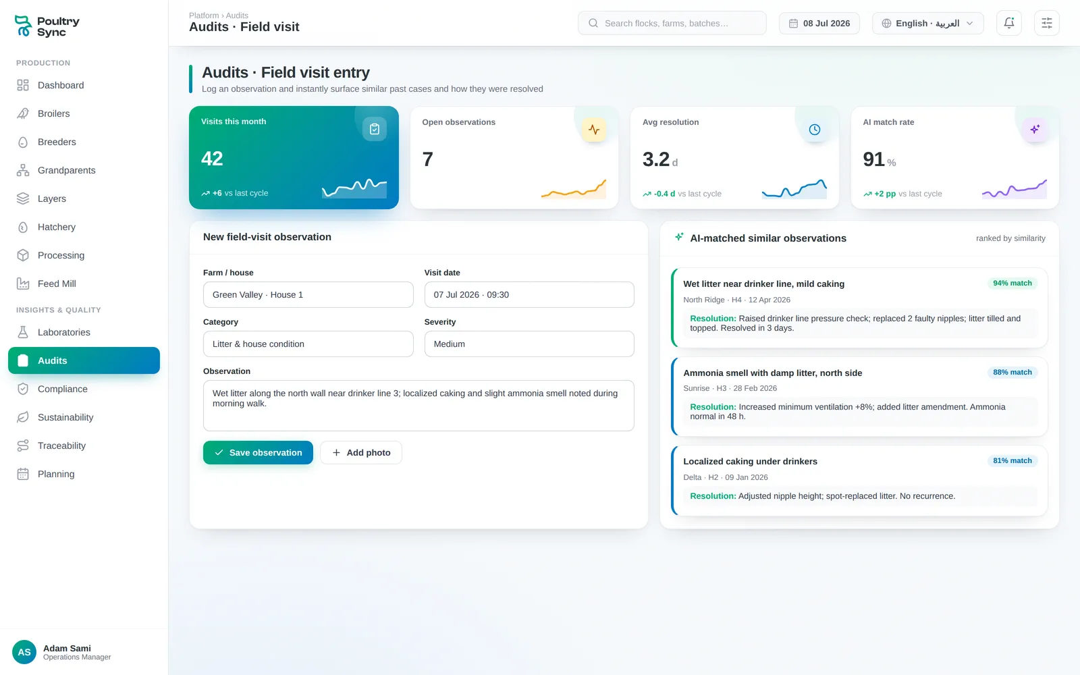The image size is (1080, 675).
Task: Open the Farm / house selector Green Valley
Action: coord(308,294)
